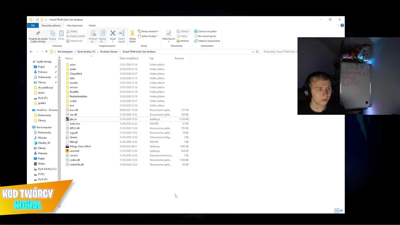Open Szybki dostęp in navigation pane
Viewport: 400px width, 225px height.
[x=44, y=62]
